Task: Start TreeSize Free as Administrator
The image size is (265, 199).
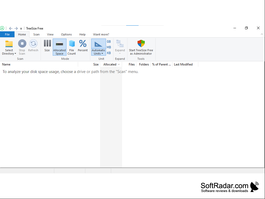Action: point(141,47)
